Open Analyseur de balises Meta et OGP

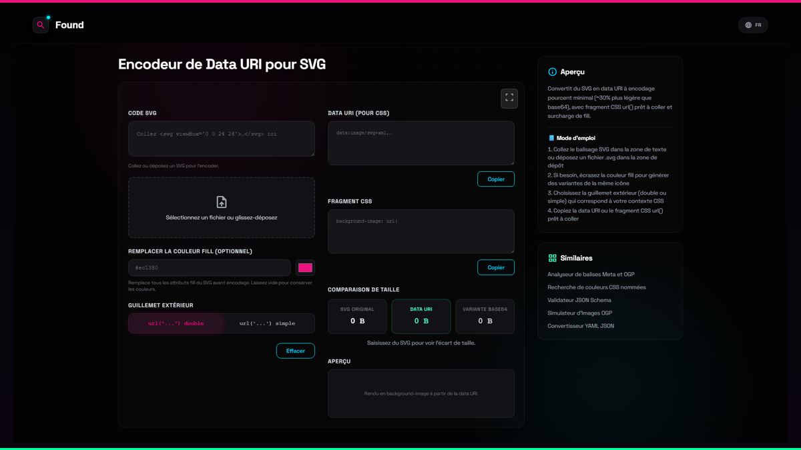pos(590,274)
